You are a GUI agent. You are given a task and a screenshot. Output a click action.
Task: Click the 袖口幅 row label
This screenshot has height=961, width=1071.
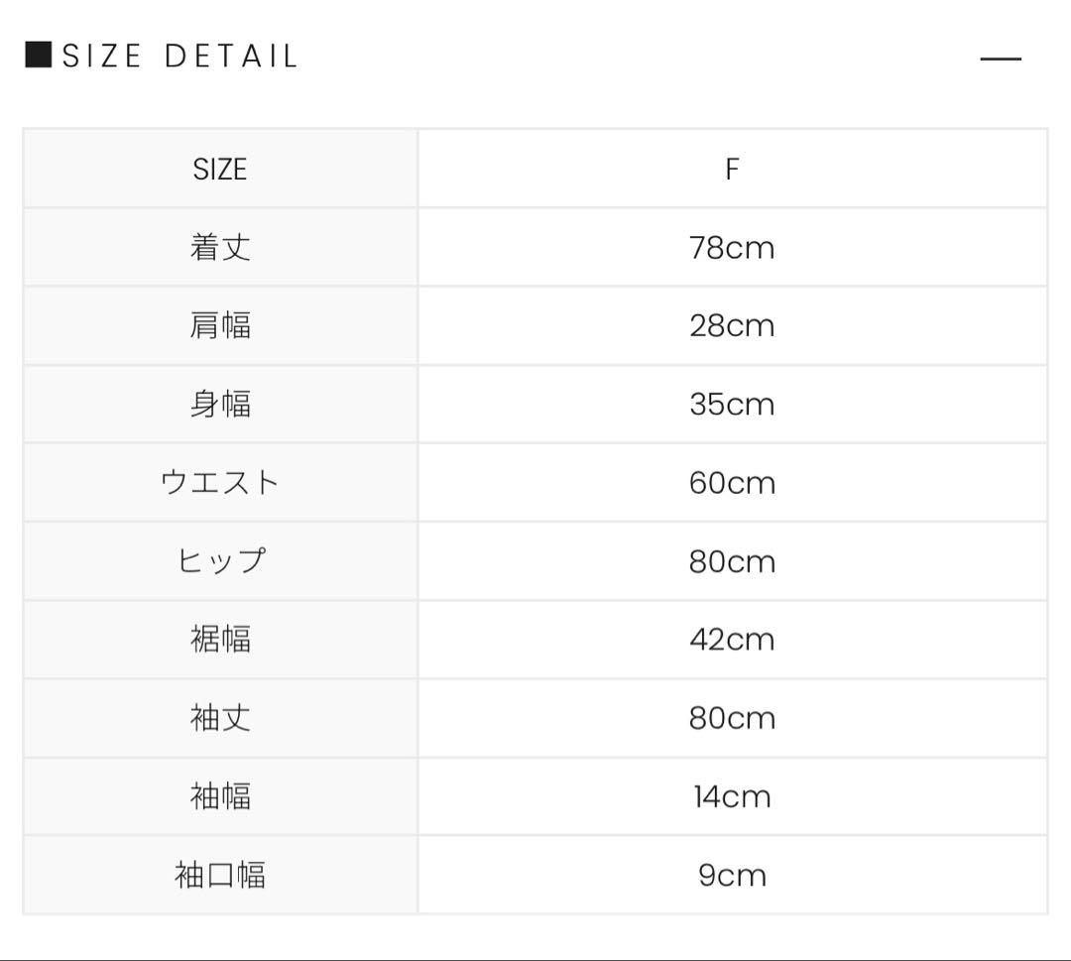(220, 875)
